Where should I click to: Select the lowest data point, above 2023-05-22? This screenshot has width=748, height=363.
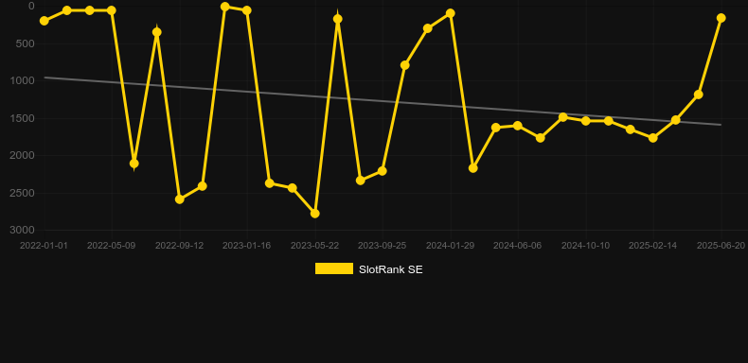pos(315,214)
